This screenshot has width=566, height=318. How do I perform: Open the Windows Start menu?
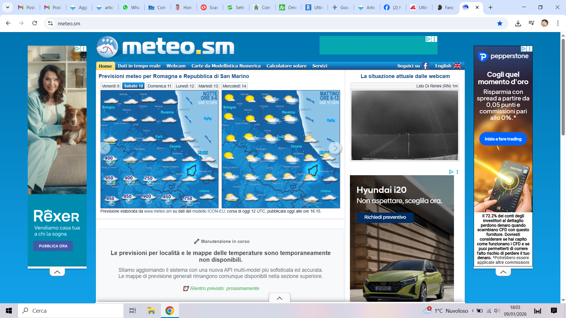(9, 311)
